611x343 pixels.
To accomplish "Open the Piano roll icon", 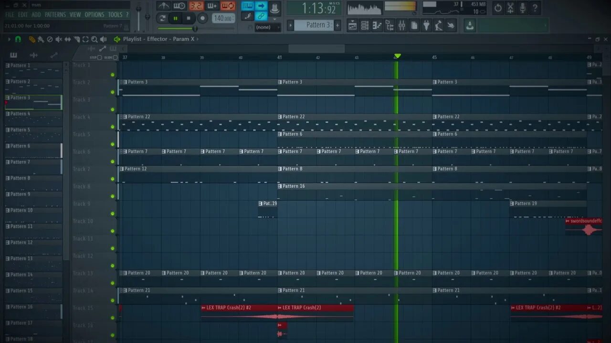I will [377, 25].
